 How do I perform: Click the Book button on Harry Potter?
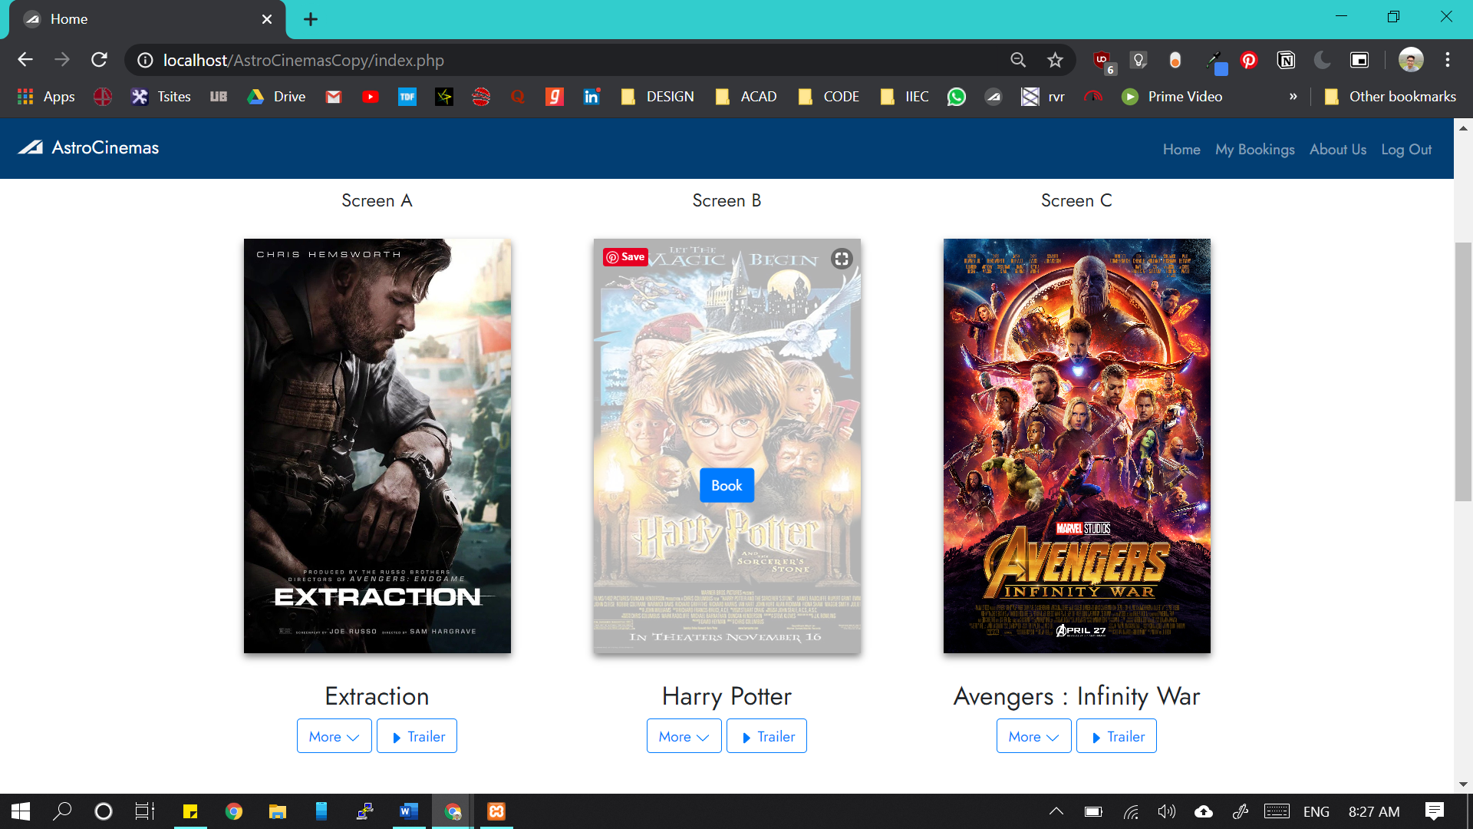click(727, 485)
